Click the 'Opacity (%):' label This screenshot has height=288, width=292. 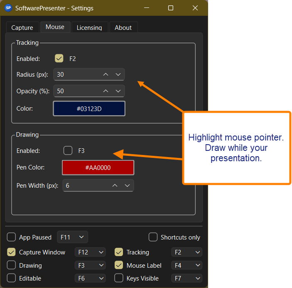coord(33,91)
